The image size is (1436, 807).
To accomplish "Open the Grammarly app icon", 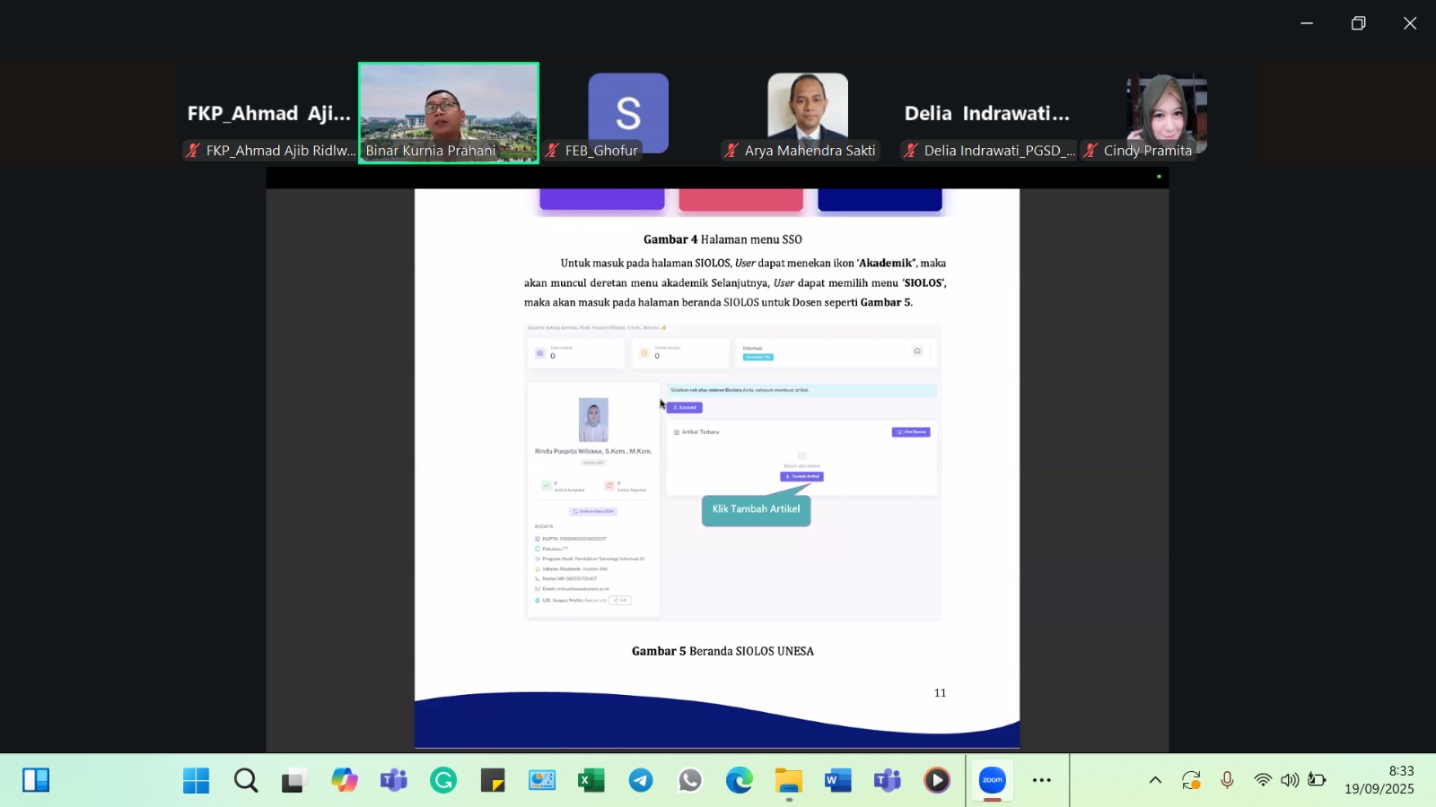I will point(442,780).
